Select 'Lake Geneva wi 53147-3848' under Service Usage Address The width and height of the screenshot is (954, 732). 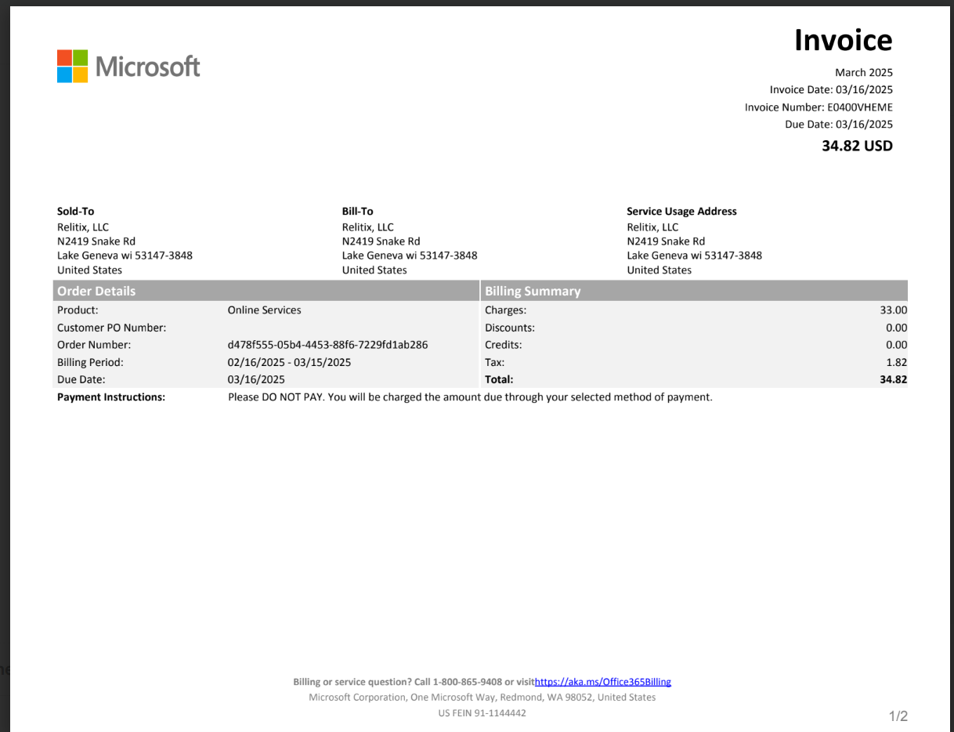click(694, 255)
